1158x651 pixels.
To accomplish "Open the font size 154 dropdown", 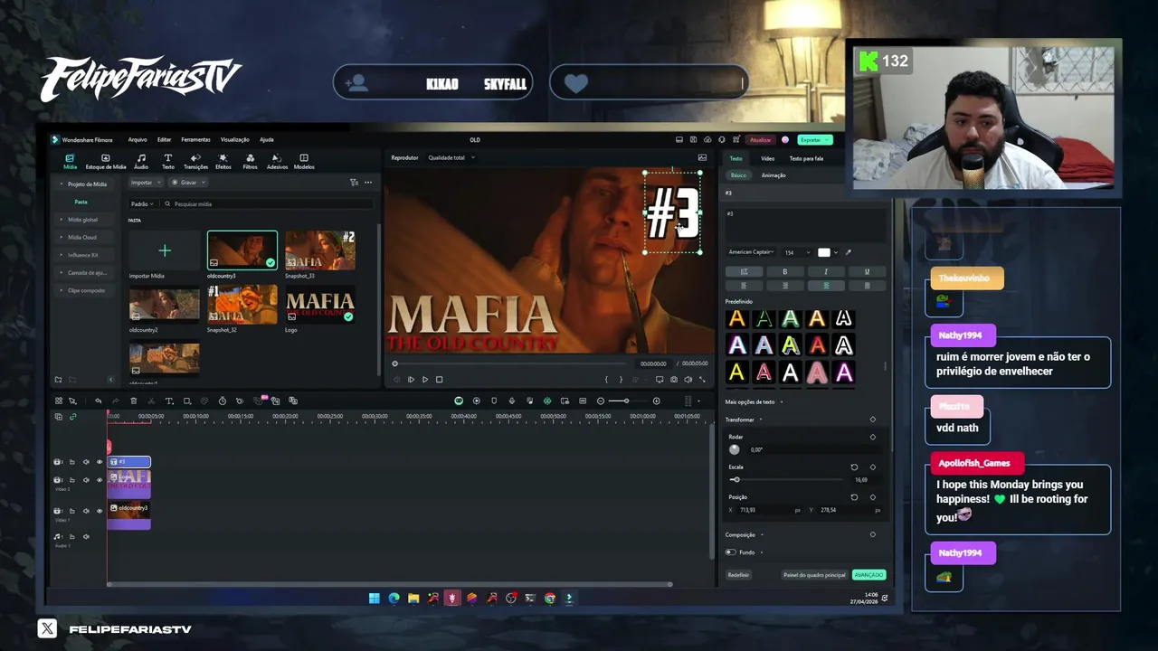I will (x=796, y=252).
